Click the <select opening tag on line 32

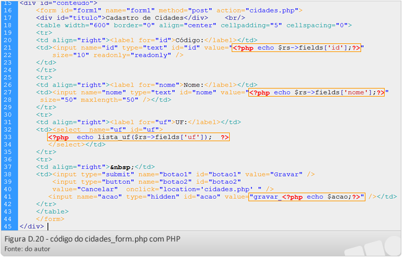(x=66, y=129)
